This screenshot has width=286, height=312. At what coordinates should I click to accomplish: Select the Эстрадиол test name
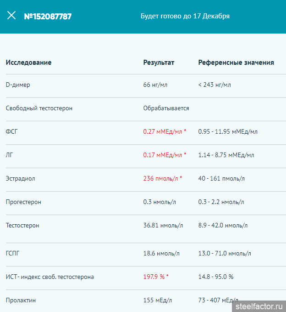[21, 178]
